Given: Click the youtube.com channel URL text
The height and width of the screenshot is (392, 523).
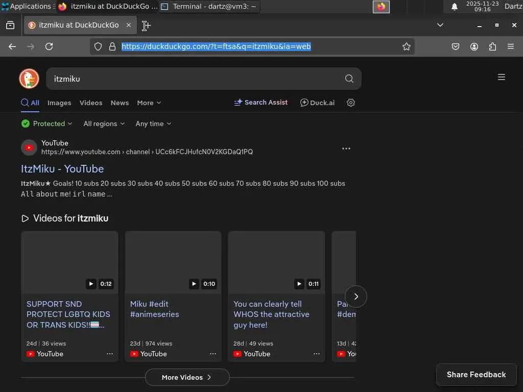Looking at the screenshot, I should click(147, 152).
